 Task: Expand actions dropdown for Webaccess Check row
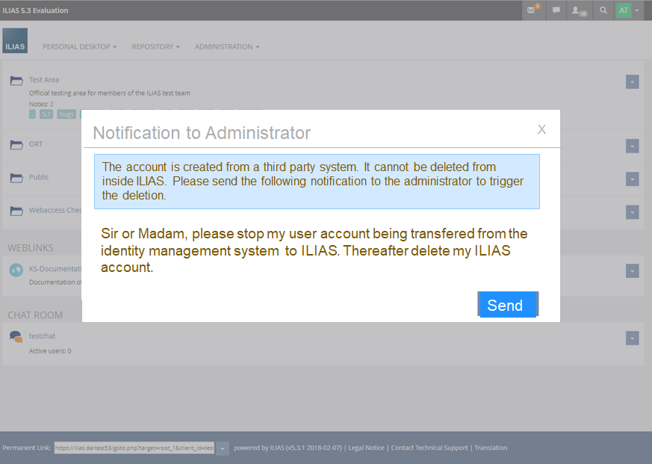pyautogui.click(x=632, y=211)
